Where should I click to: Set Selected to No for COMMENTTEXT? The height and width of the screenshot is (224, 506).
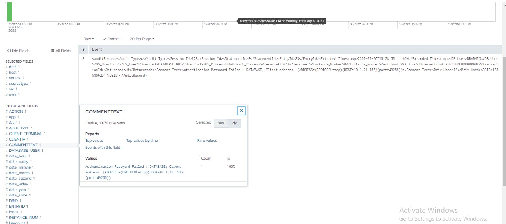click(x=235, y=123)
